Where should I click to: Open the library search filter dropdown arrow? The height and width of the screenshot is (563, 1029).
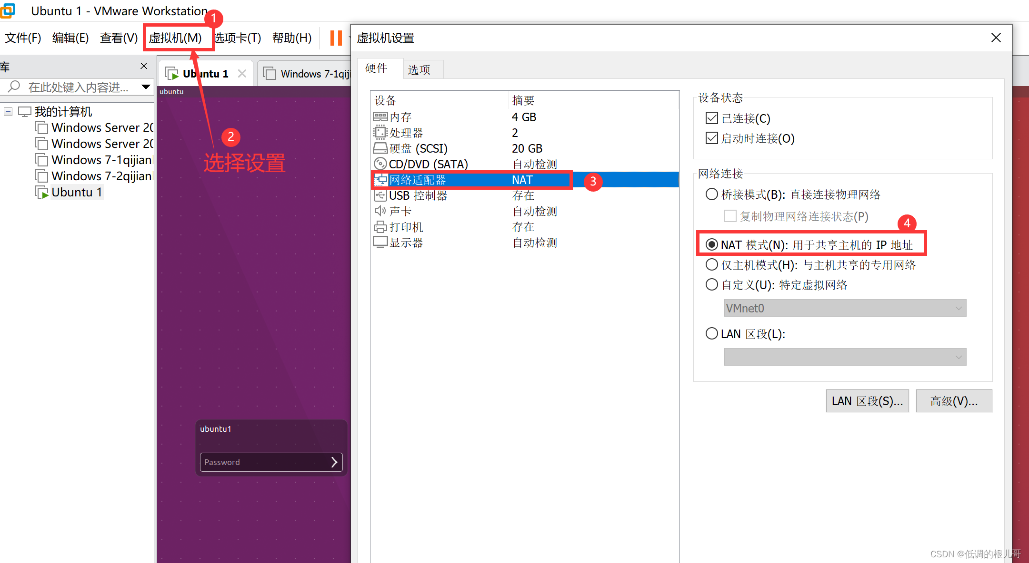(x=146, y=87)
